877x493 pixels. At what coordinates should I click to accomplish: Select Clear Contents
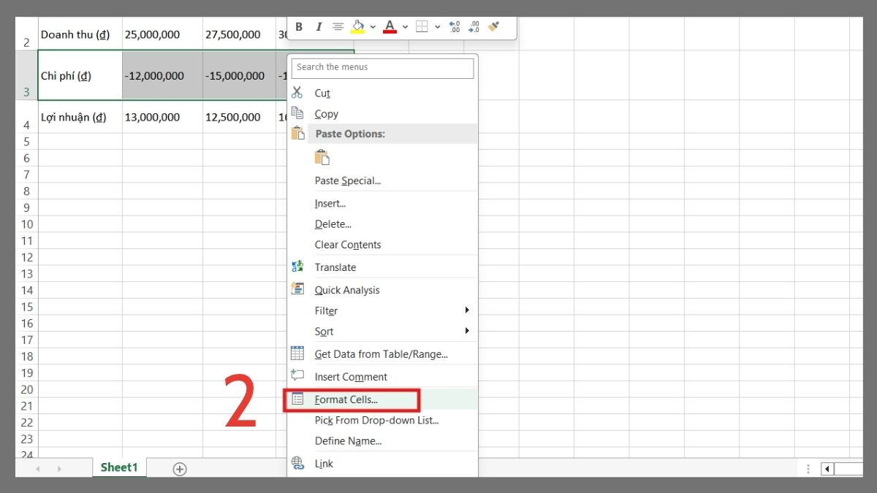(347, 245)
